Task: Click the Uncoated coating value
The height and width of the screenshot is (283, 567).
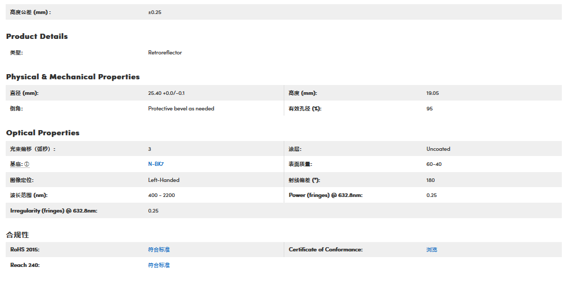Action: point(438,149)
